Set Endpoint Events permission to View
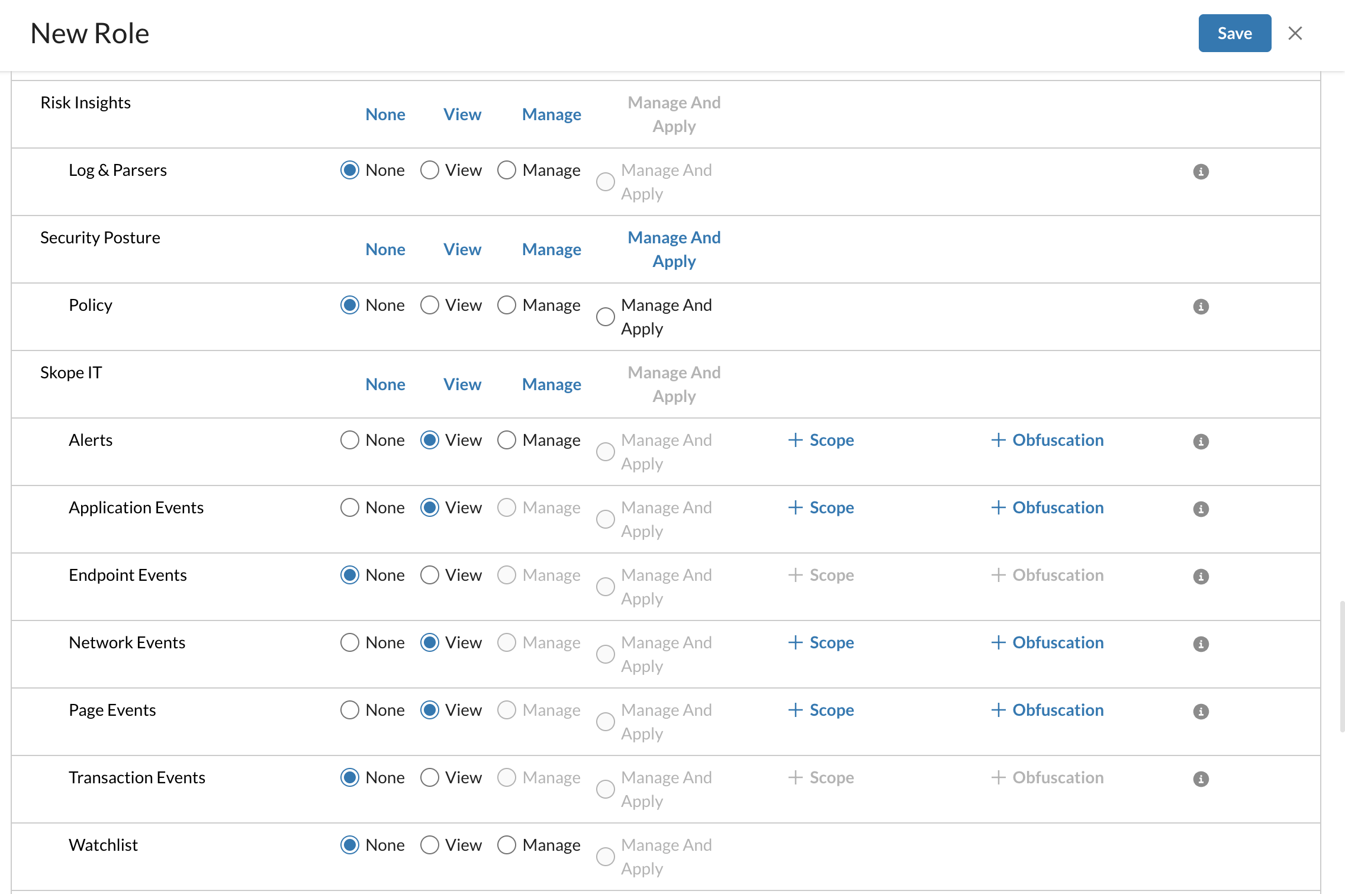The image size is (1345, 894). pyautogui.click(x=430, y=575)
